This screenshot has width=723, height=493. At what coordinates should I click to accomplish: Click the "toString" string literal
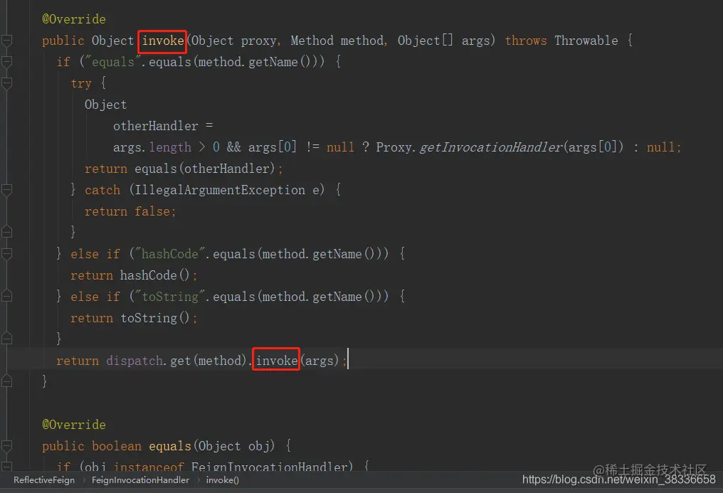coord(169,296)
